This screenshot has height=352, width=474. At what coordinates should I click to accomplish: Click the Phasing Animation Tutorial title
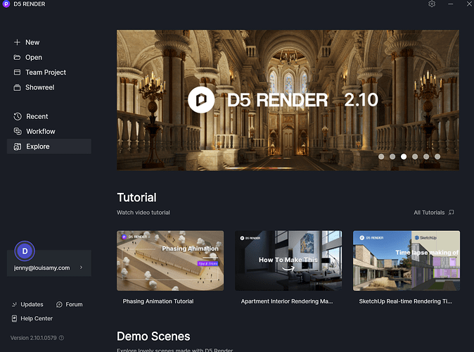[158, 301]
